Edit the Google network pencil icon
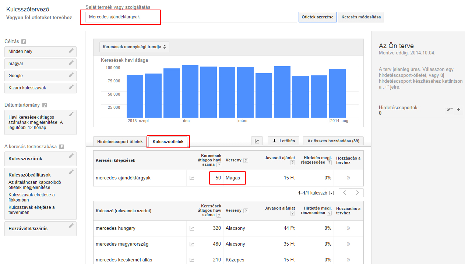This screenshot has height=264, width=465. 71,75
